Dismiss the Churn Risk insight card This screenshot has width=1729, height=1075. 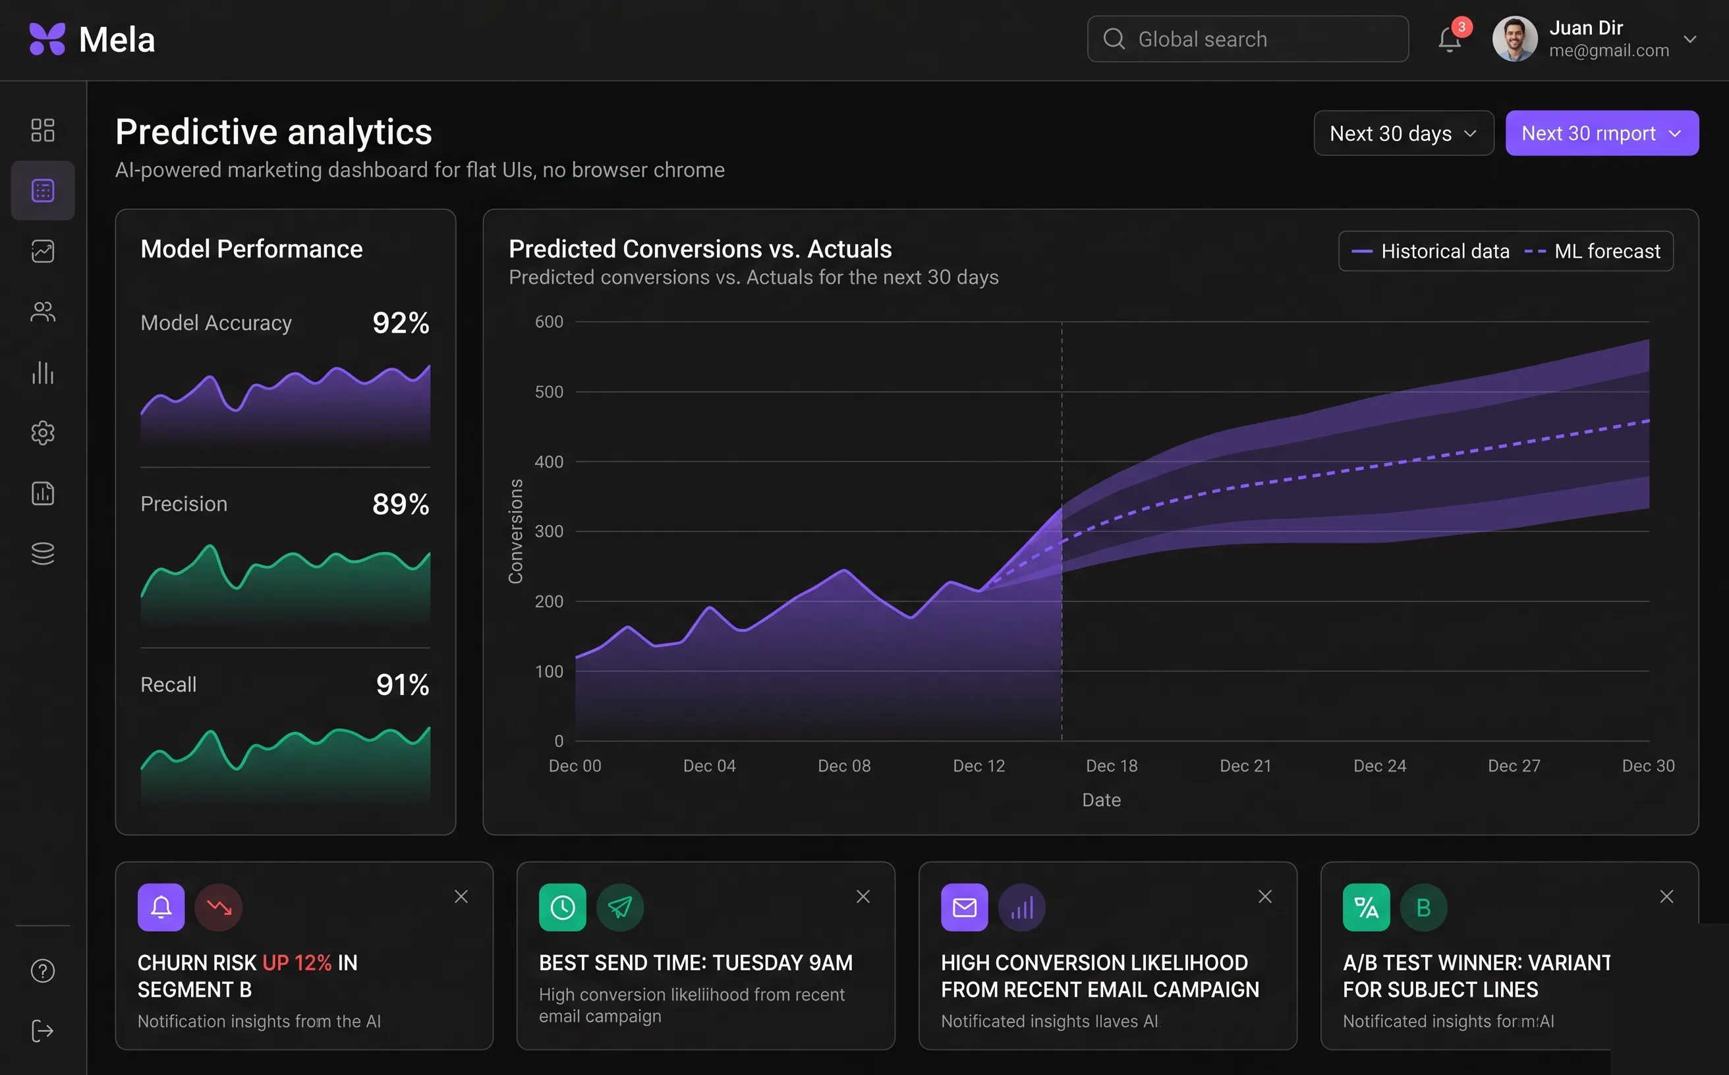[461, 896]
